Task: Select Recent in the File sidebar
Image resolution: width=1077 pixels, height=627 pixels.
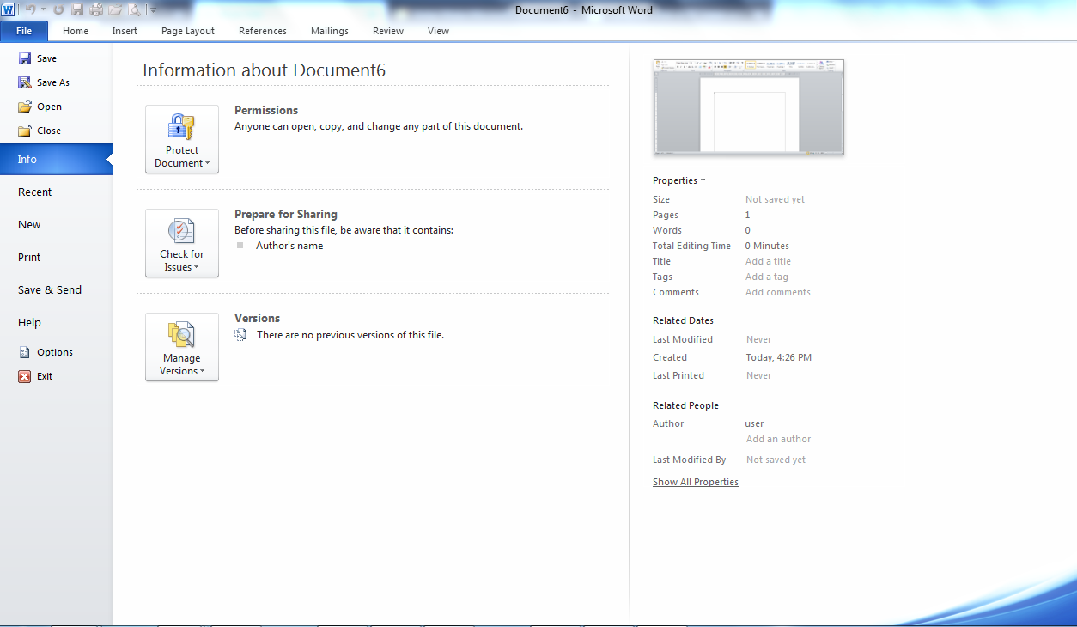Action: (34, 192)
